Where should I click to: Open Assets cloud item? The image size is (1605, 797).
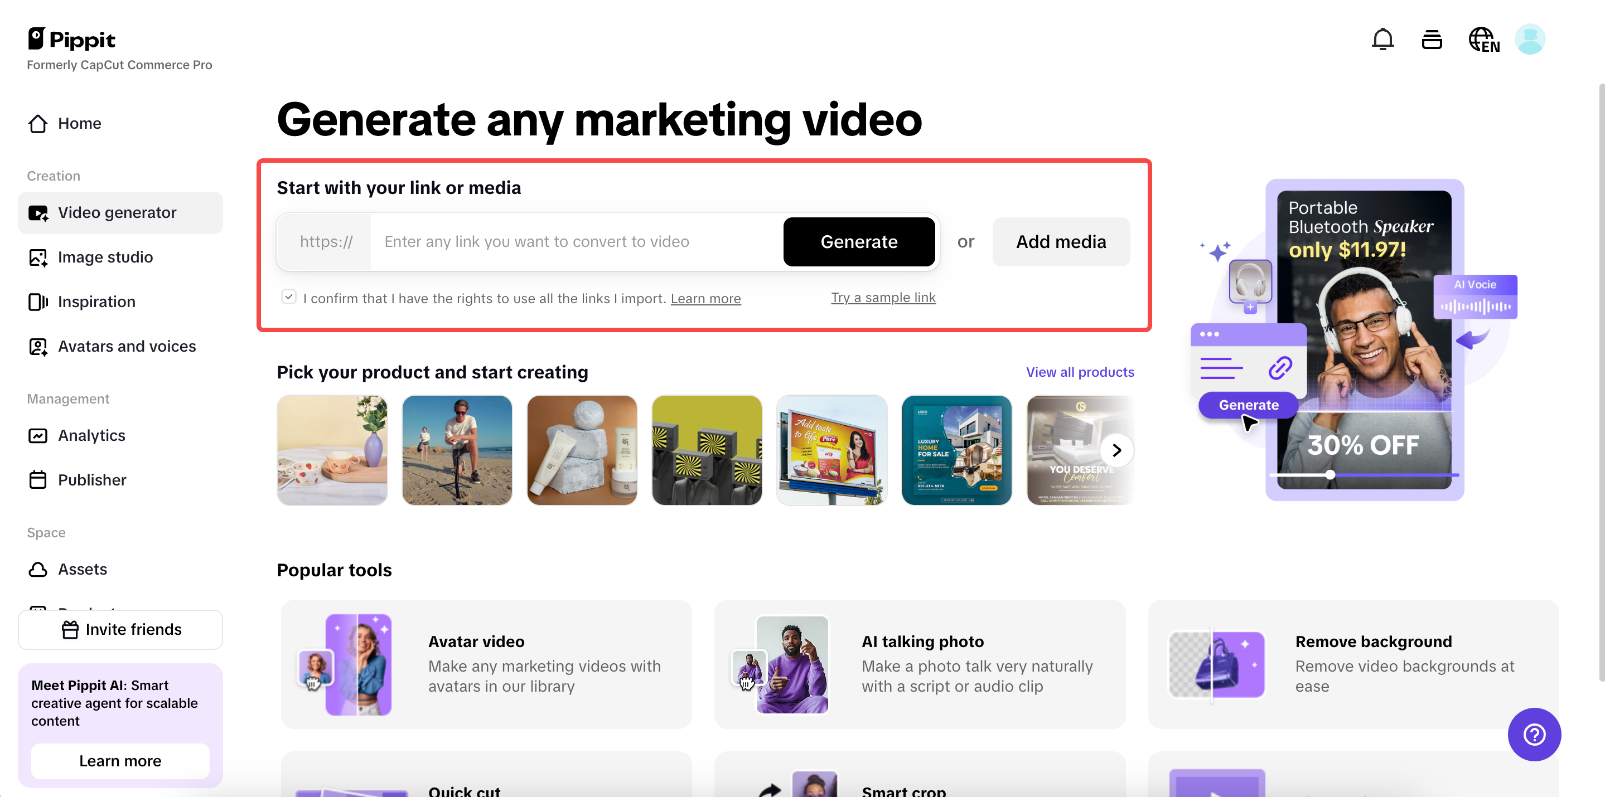coord(82,568)
